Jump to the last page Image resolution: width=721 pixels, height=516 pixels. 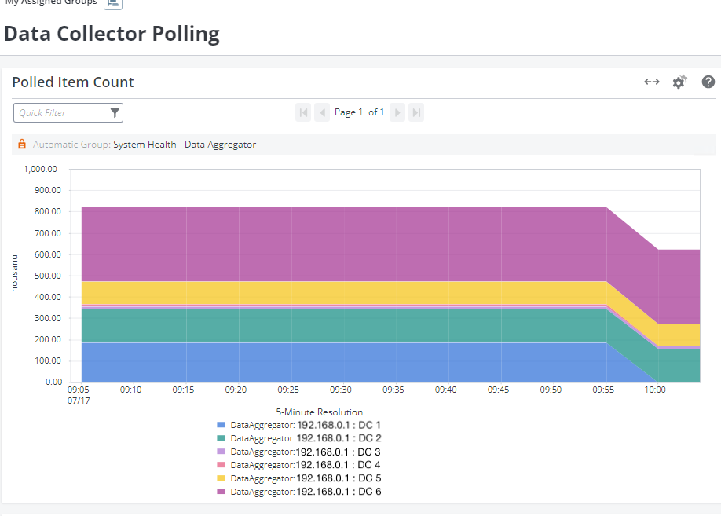(x=417, y=113)
